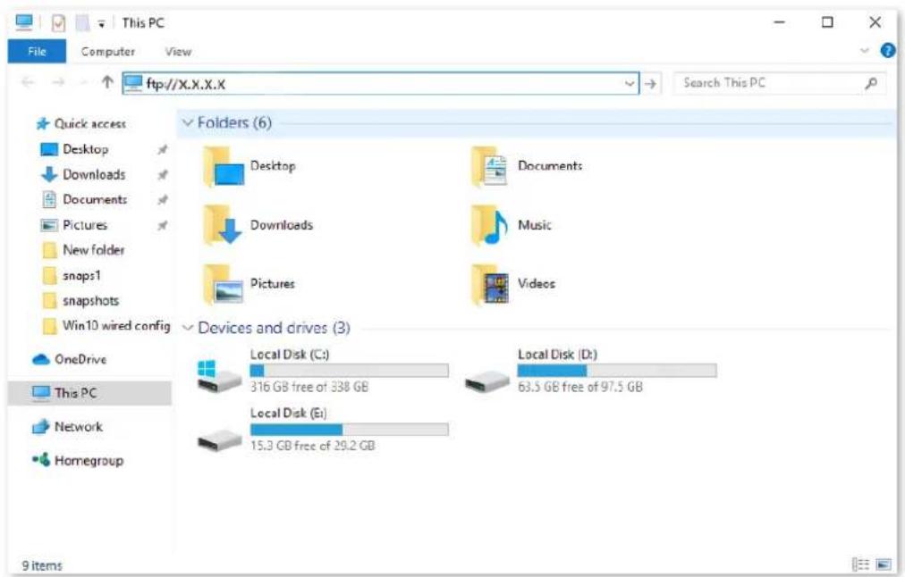Click the Properties icon in title bar
Screen dimensions: 905x577
tap(58, 23)
